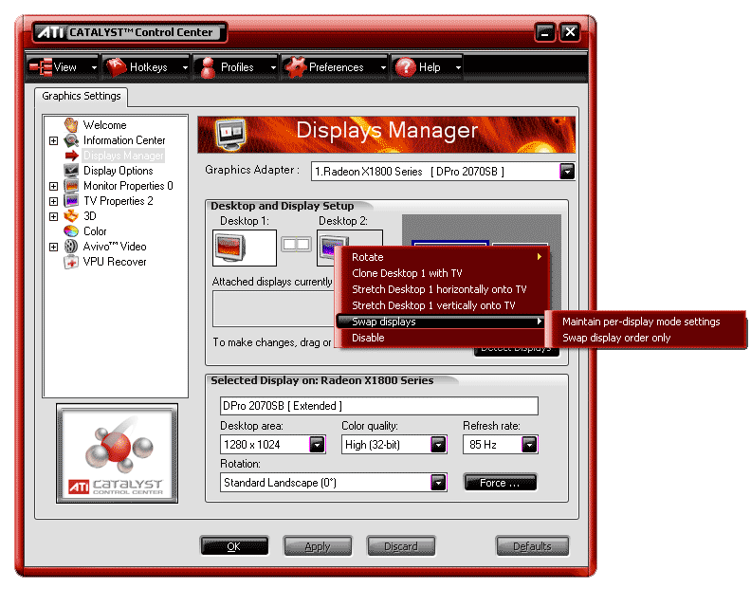This screenshot has height=607, width=751.
Task: Expand the Avivo Video tree node
Action: pos(54,248)
